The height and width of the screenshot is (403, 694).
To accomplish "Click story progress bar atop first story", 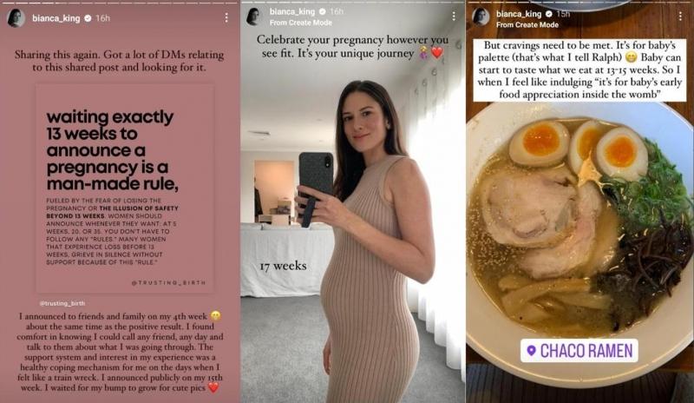I will [121, 2].
